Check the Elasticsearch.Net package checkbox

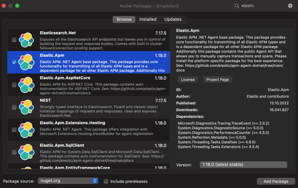[x=14, y=40]
